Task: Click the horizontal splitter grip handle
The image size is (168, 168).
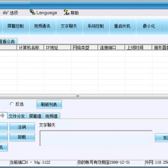Action: pos(78,97)
